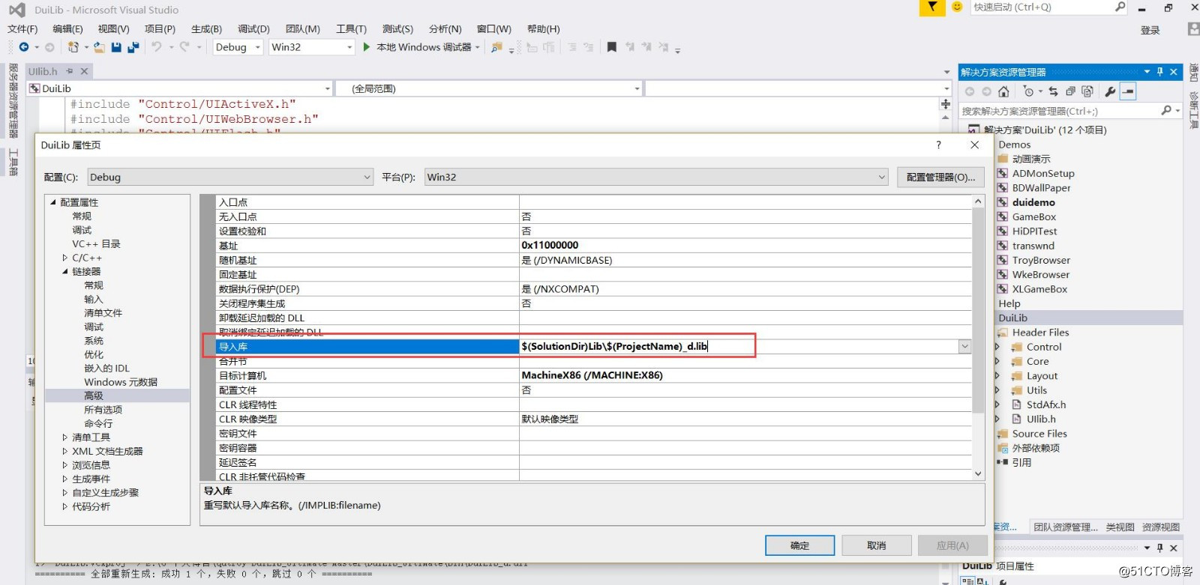Undo the last action via toolbar

(x=156, y=47)
